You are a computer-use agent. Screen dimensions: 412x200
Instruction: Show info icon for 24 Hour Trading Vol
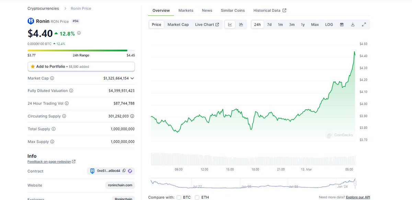point(67,103)
